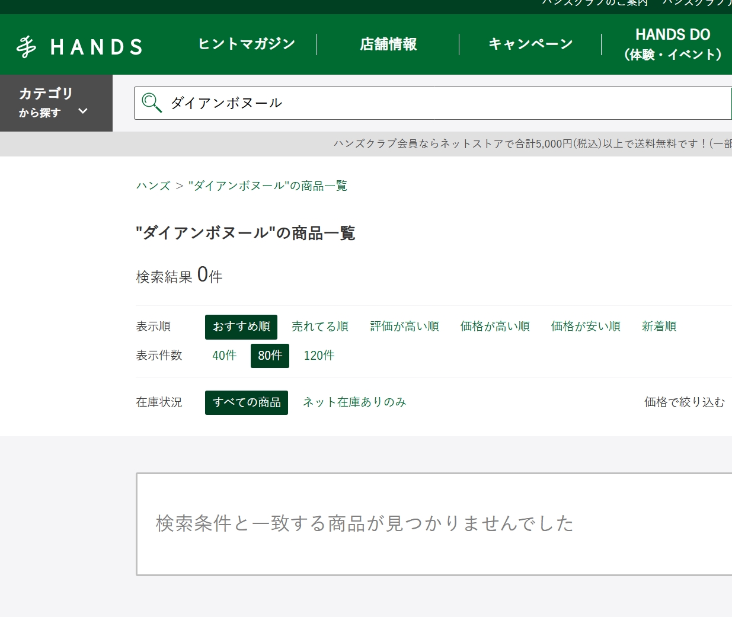Click the 検索条件と一致する商品が見つかりませんでした message
Image resolution: width=732 pixels, height=617 pixels.
tap(365, 523)
